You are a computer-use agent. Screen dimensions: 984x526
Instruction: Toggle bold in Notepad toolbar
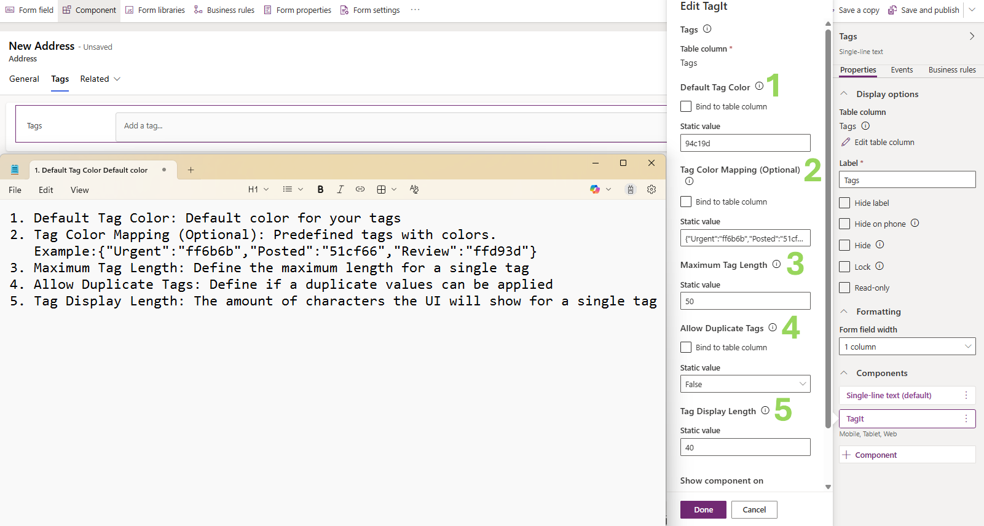point(320,189)
